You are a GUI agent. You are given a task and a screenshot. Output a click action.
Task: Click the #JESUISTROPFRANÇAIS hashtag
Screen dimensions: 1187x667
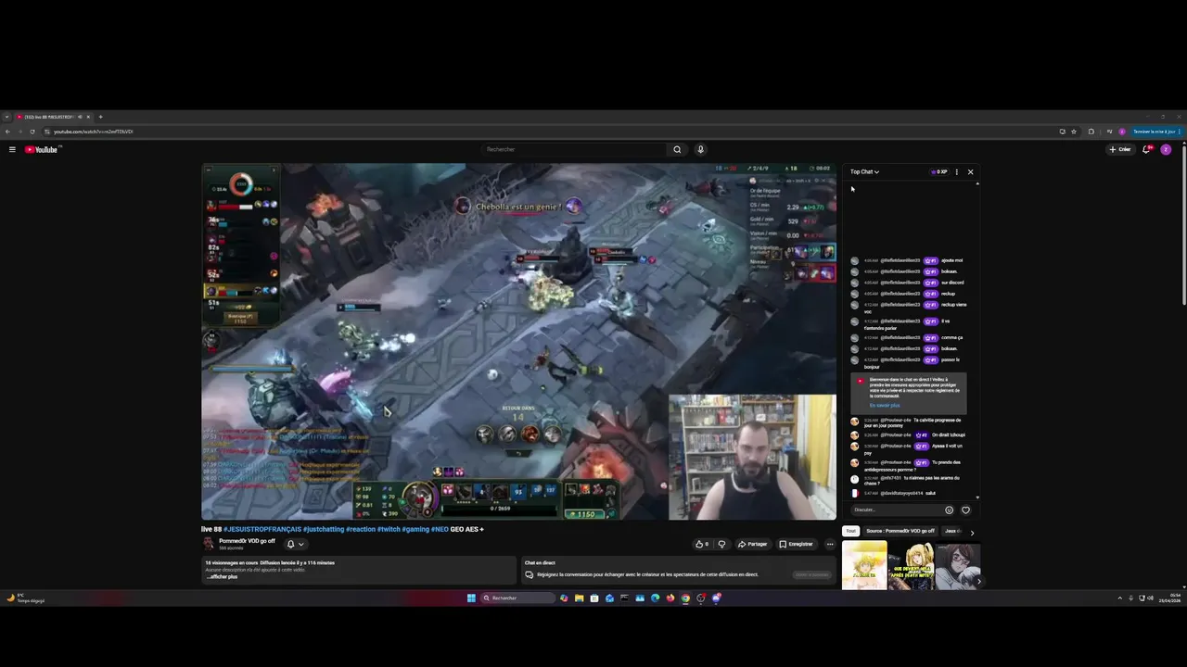coord(262,529)
